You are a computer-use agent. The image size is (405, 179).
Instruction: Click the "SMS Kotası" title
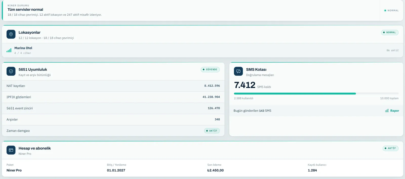[256, 70]
